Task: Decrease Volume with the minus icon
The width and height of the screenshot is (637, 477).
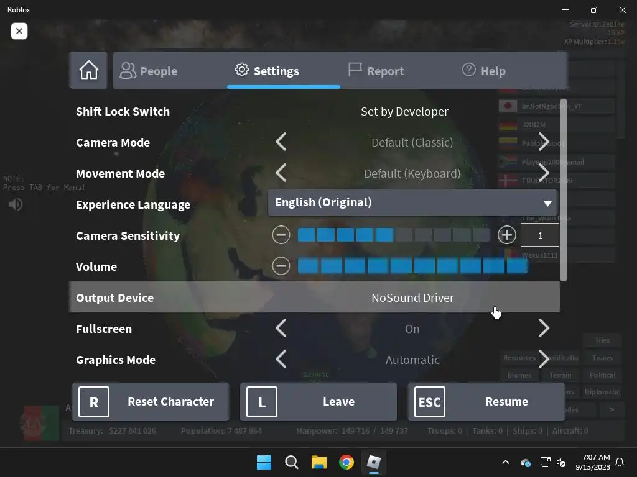Action: pos(281,266)
